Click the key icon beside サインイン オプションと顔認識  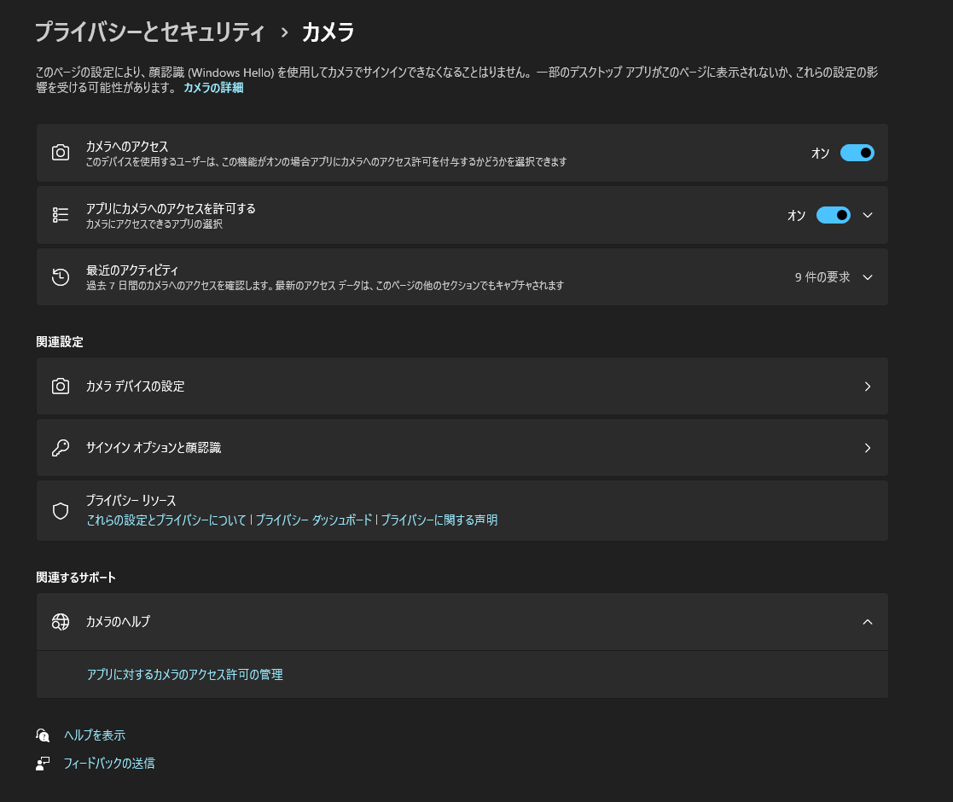[x=61, y=448]
